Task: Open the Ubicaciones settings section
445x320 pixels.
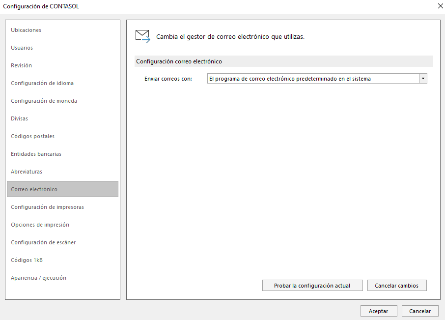Action: (26, 30)
